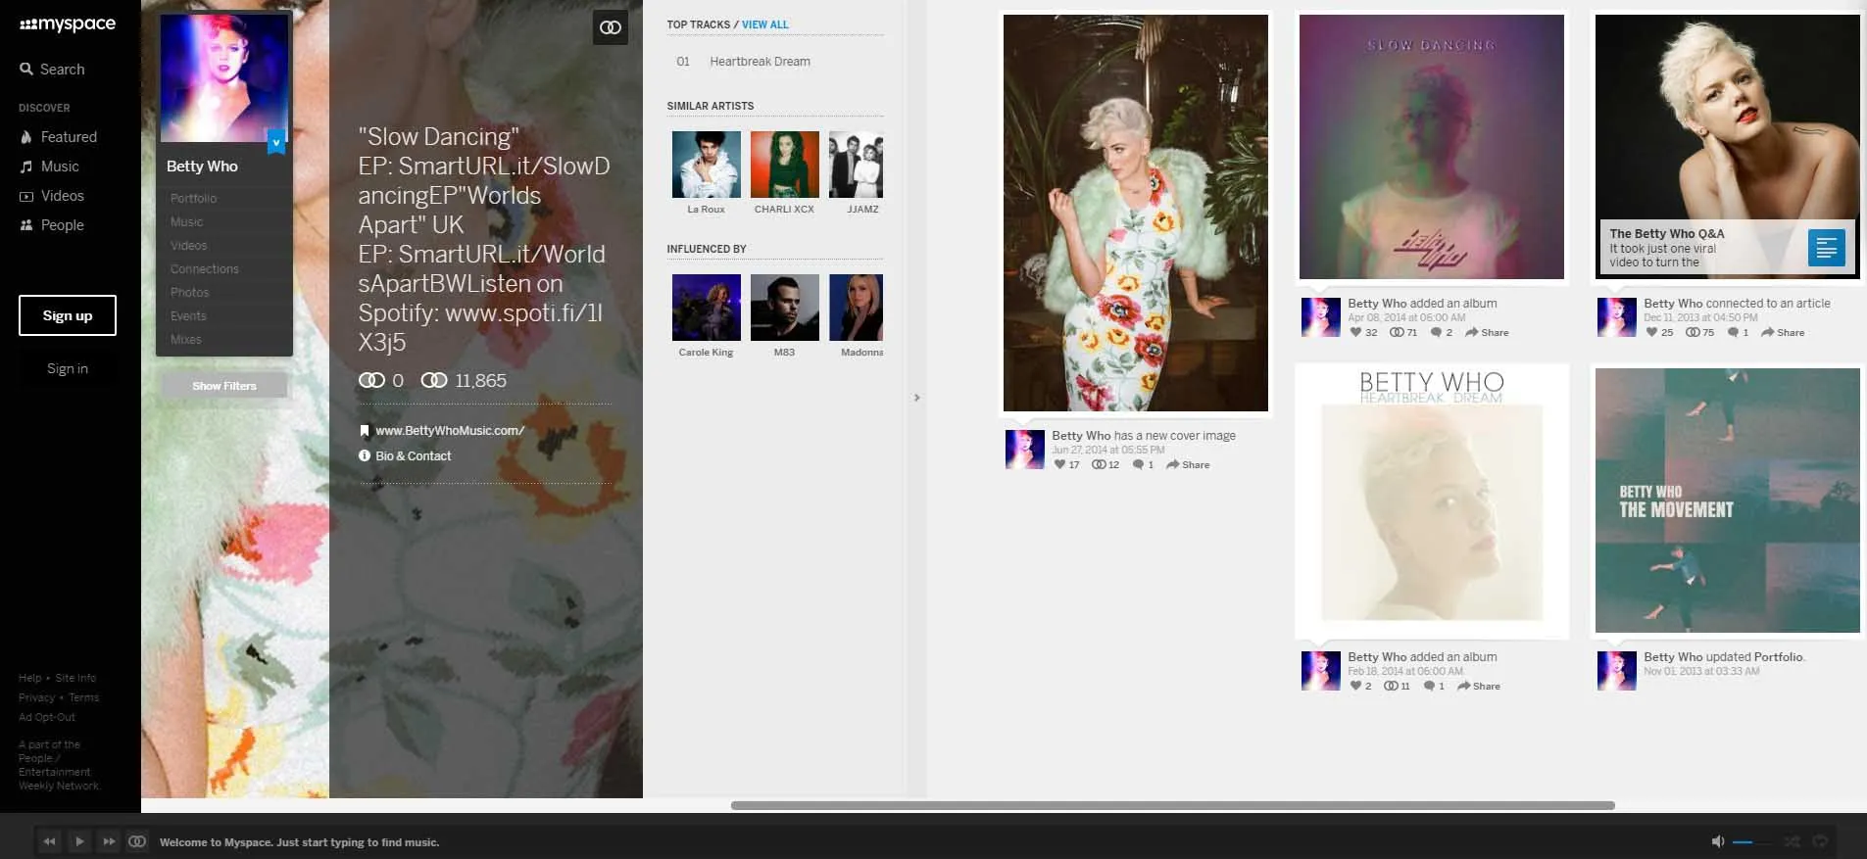The height and width of the screenshot is (859, 1867).
Task: Click the previous track button in player
Action: point(50,841)
